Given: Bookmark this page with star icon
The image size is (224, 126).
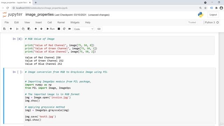Looking at the screenshot, I should [205, 8].
